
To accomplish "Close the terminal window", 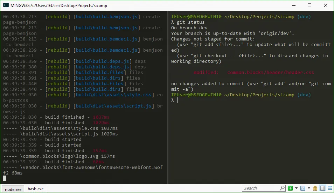I will (x=326, y=5).
